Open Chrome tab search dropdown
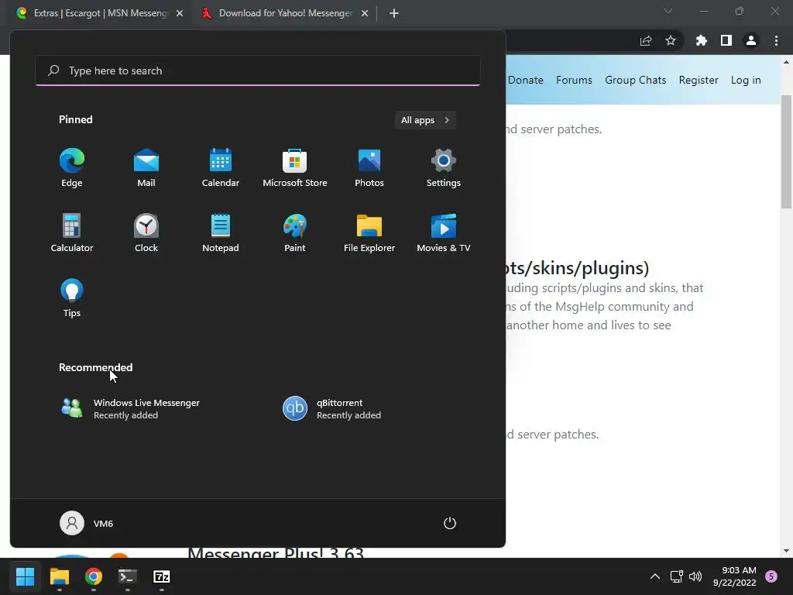The image size is (793, 595). coord(668,11)
